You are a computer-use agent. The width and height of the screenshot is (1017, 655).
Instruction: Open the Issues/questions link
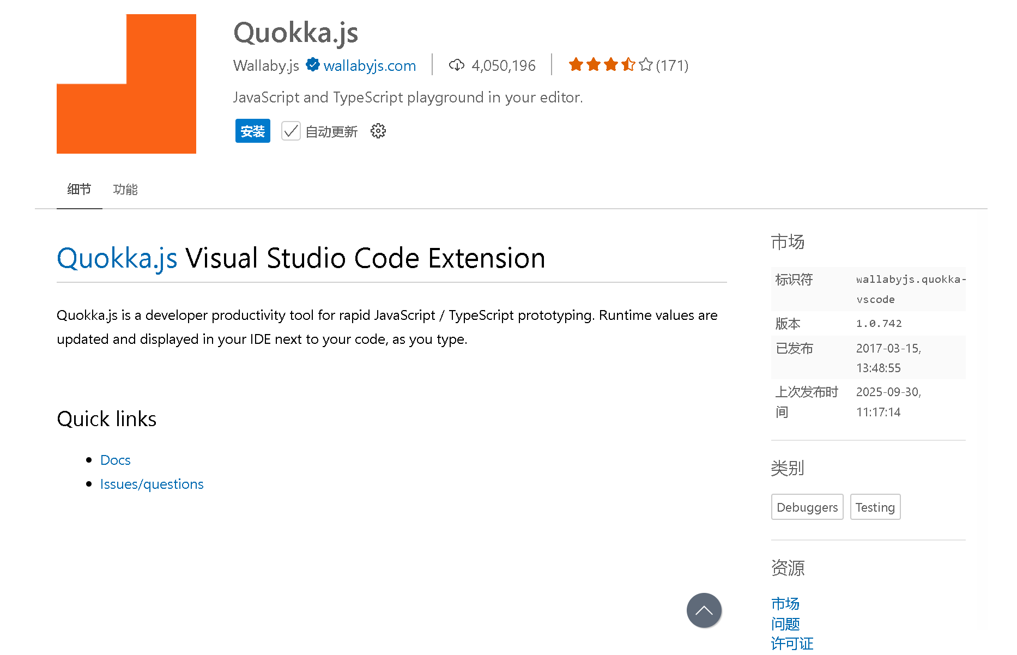tap(152, 484)
